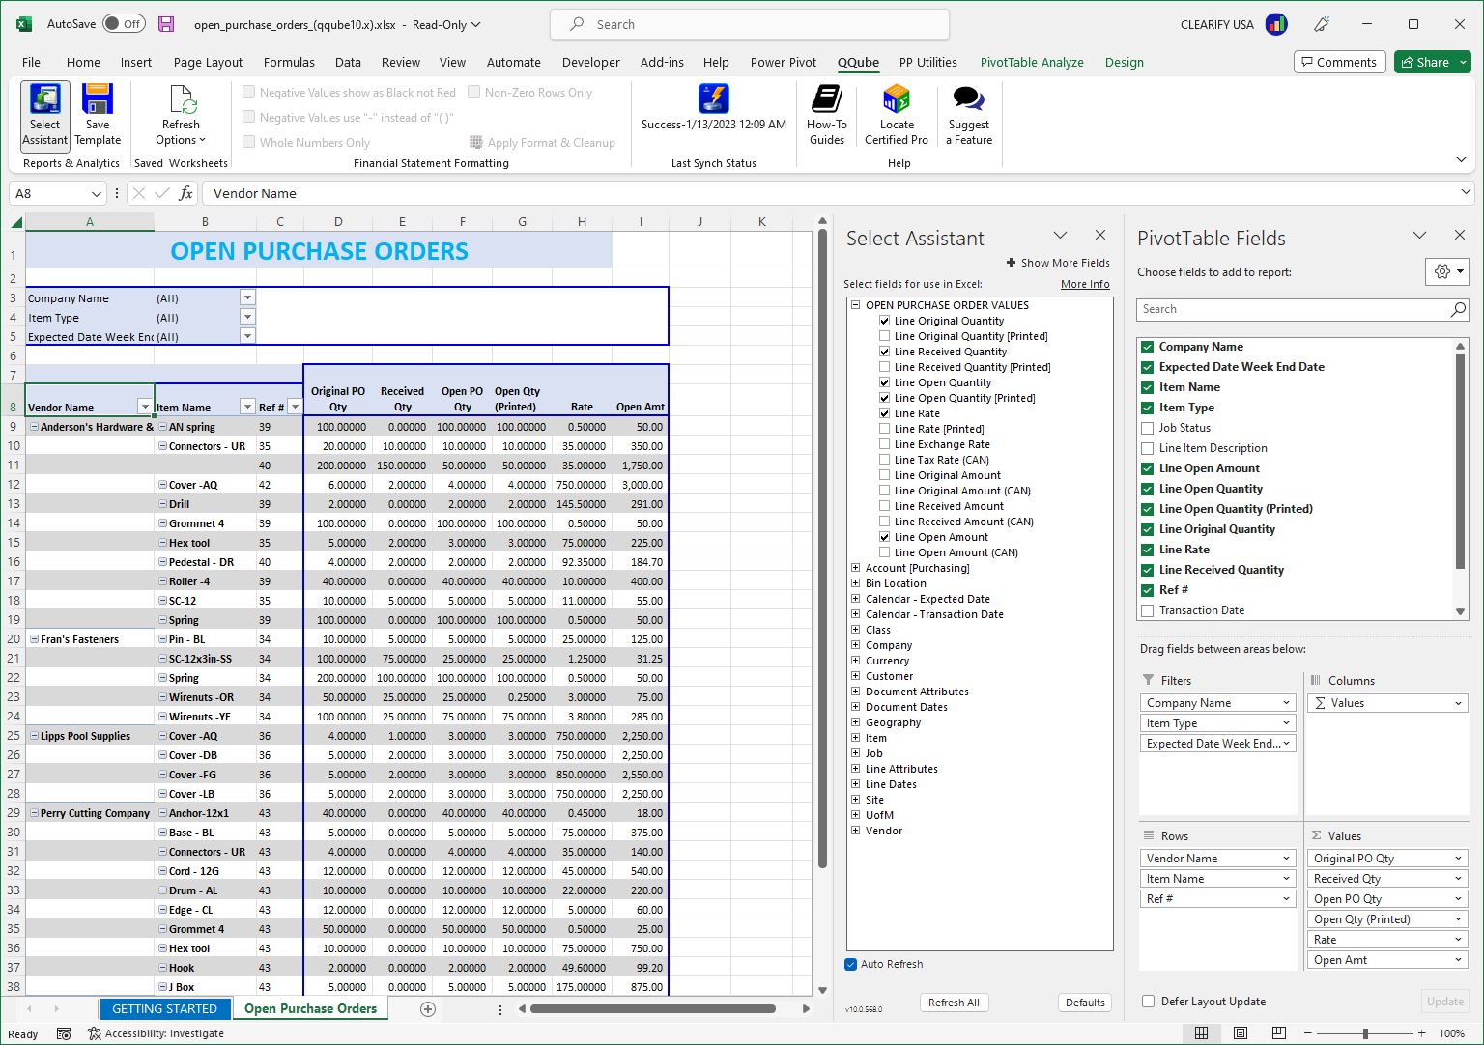Click the Last Synch Status icon
1484x1045 pixels.
tap(713, 99)
